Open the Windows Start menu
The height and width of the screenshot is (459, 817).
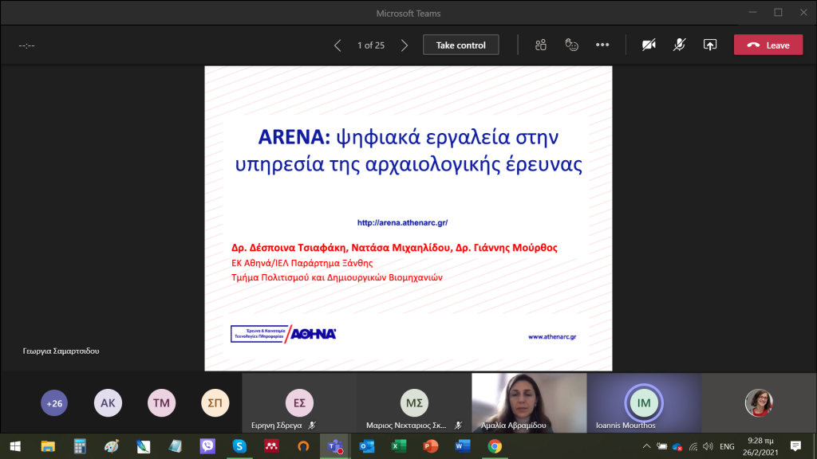coord(15,446)
